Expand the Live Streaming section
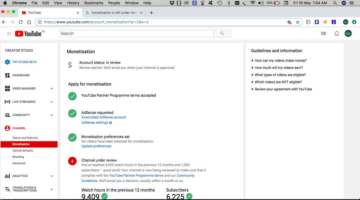 pyautogui.click(x=52, y=102)
